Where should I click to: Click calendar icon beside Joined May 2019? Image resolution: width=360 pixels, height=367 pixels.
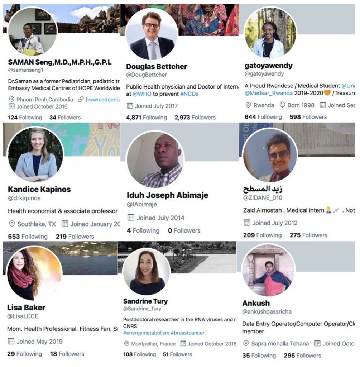[x=11, y=341]
